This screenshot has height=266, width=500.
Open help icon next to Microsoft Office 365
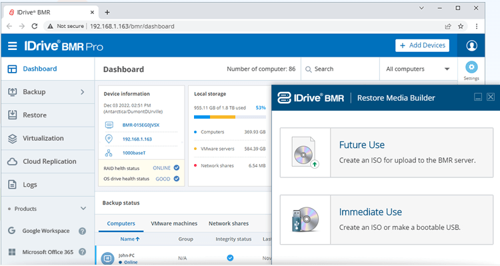pos(82,251)
